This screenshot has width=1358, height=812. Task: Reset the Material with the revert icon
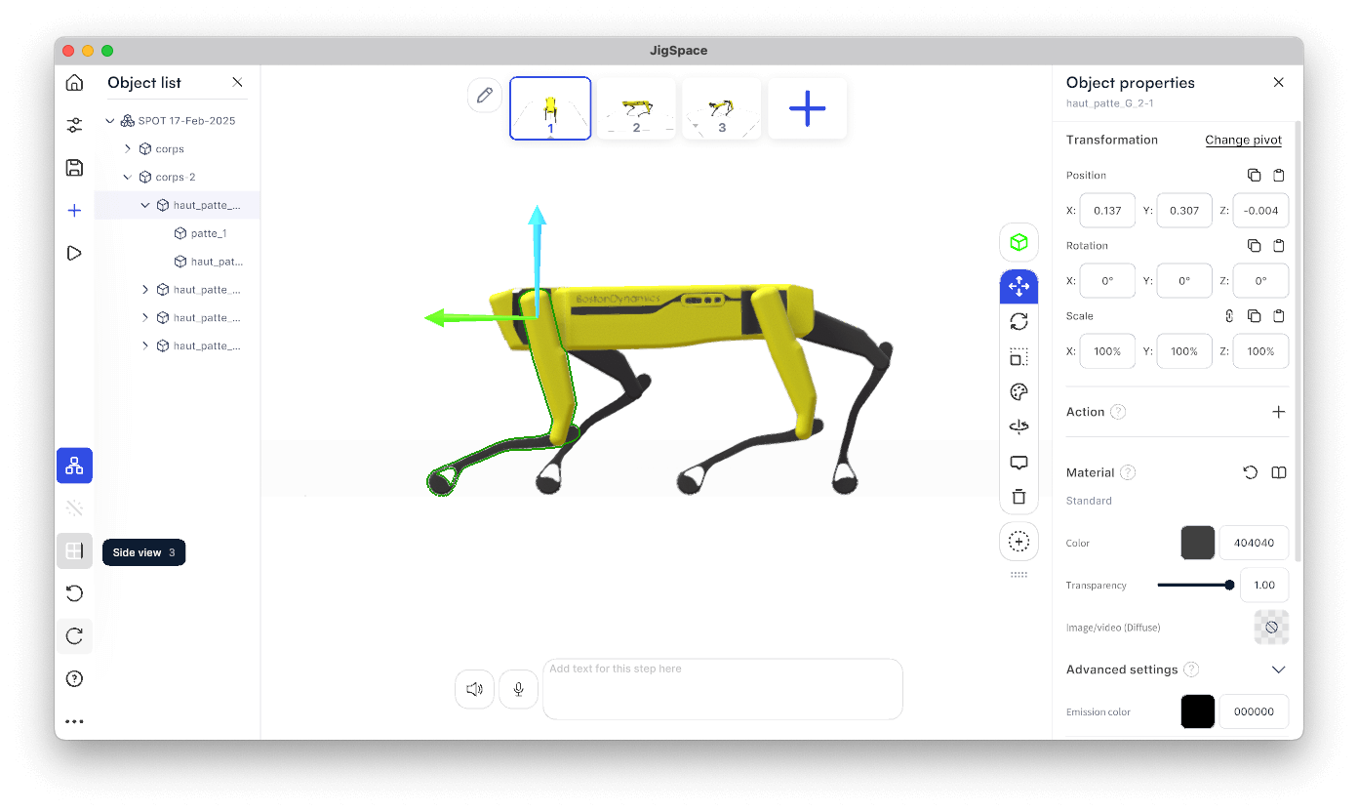[1250, 472]
